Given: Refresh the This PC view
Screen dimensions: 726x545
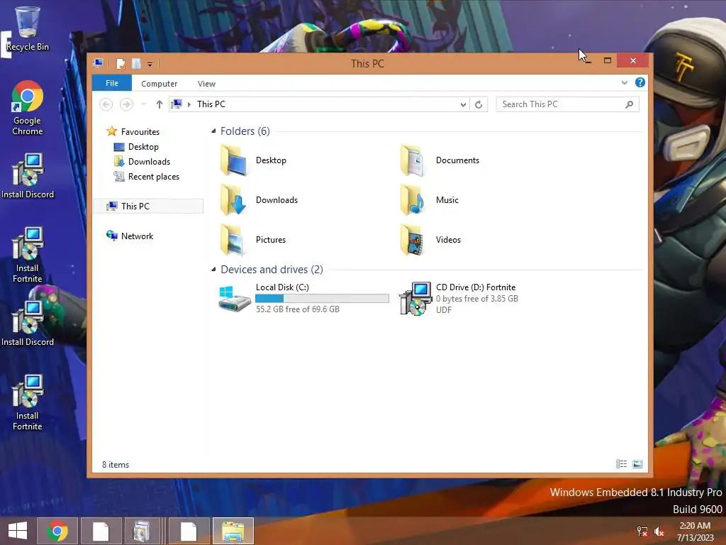Looking at the screenshot, I should click(479, 104).
